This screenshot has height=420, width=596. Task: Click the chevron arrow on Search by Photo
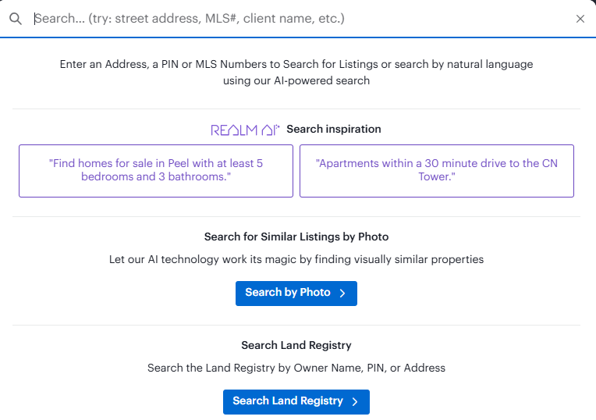342,293
